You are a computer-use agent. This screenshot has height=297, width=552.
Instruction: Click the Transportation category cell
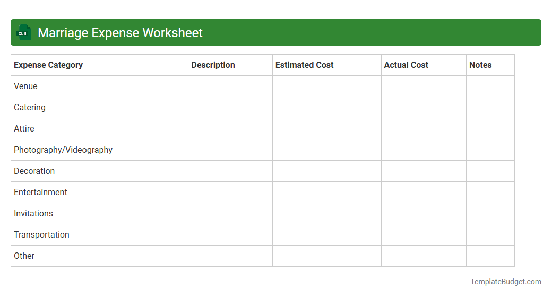[100, 235]
